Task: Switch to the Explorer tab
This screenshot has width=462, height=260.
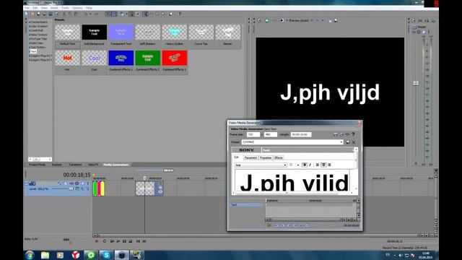Action: pyautogui.click(x=57, y=165)
